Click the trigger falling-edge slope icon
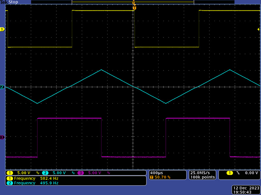261x195 pixels. point(238,173)
